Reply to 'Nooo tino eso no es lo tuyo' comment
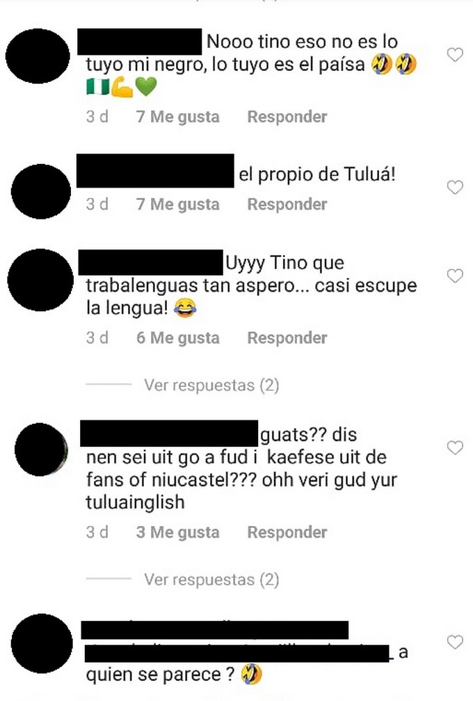Screen dimensions: 473x701 pyautogui.click(x=287, y=117)
